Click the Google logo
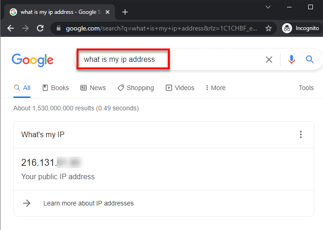The width and height of the screenshot is (323, 230). coord(33,60)
